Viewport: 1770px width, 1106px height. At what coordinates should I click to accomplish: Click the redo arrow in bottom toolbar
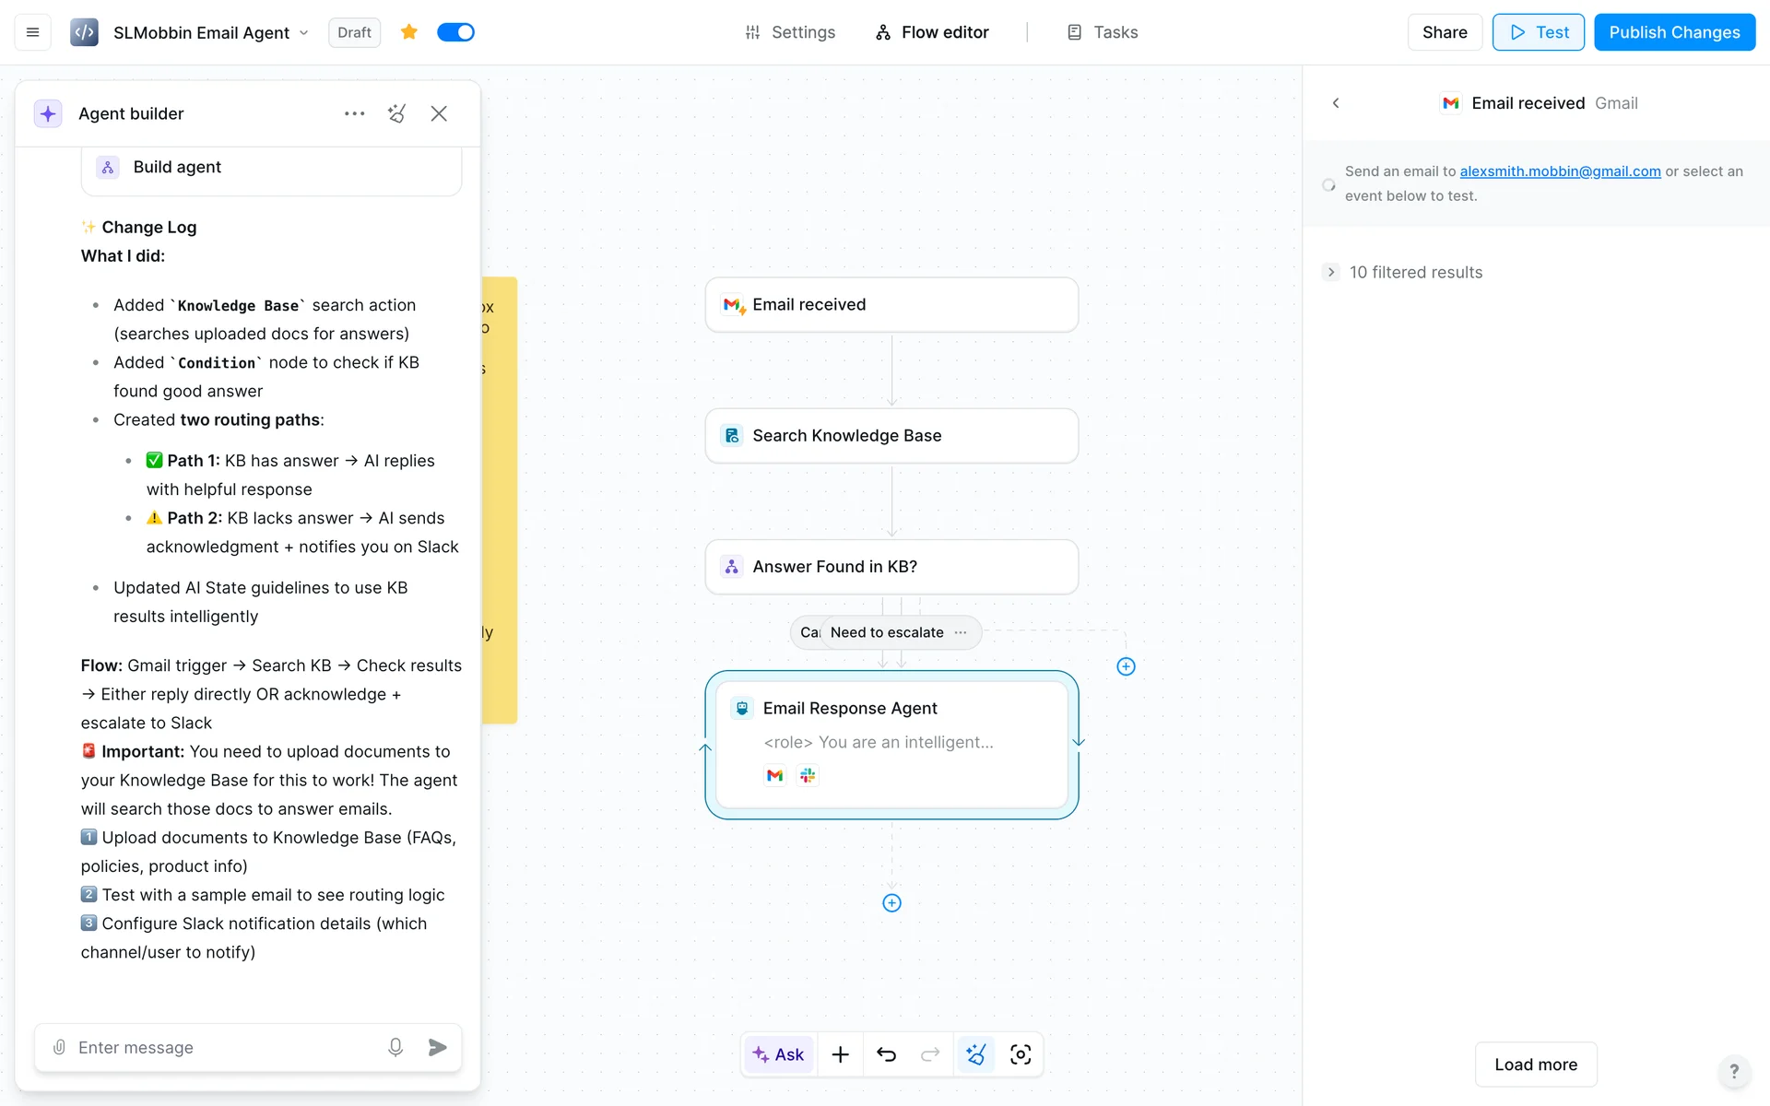(x=930, y=1054)
